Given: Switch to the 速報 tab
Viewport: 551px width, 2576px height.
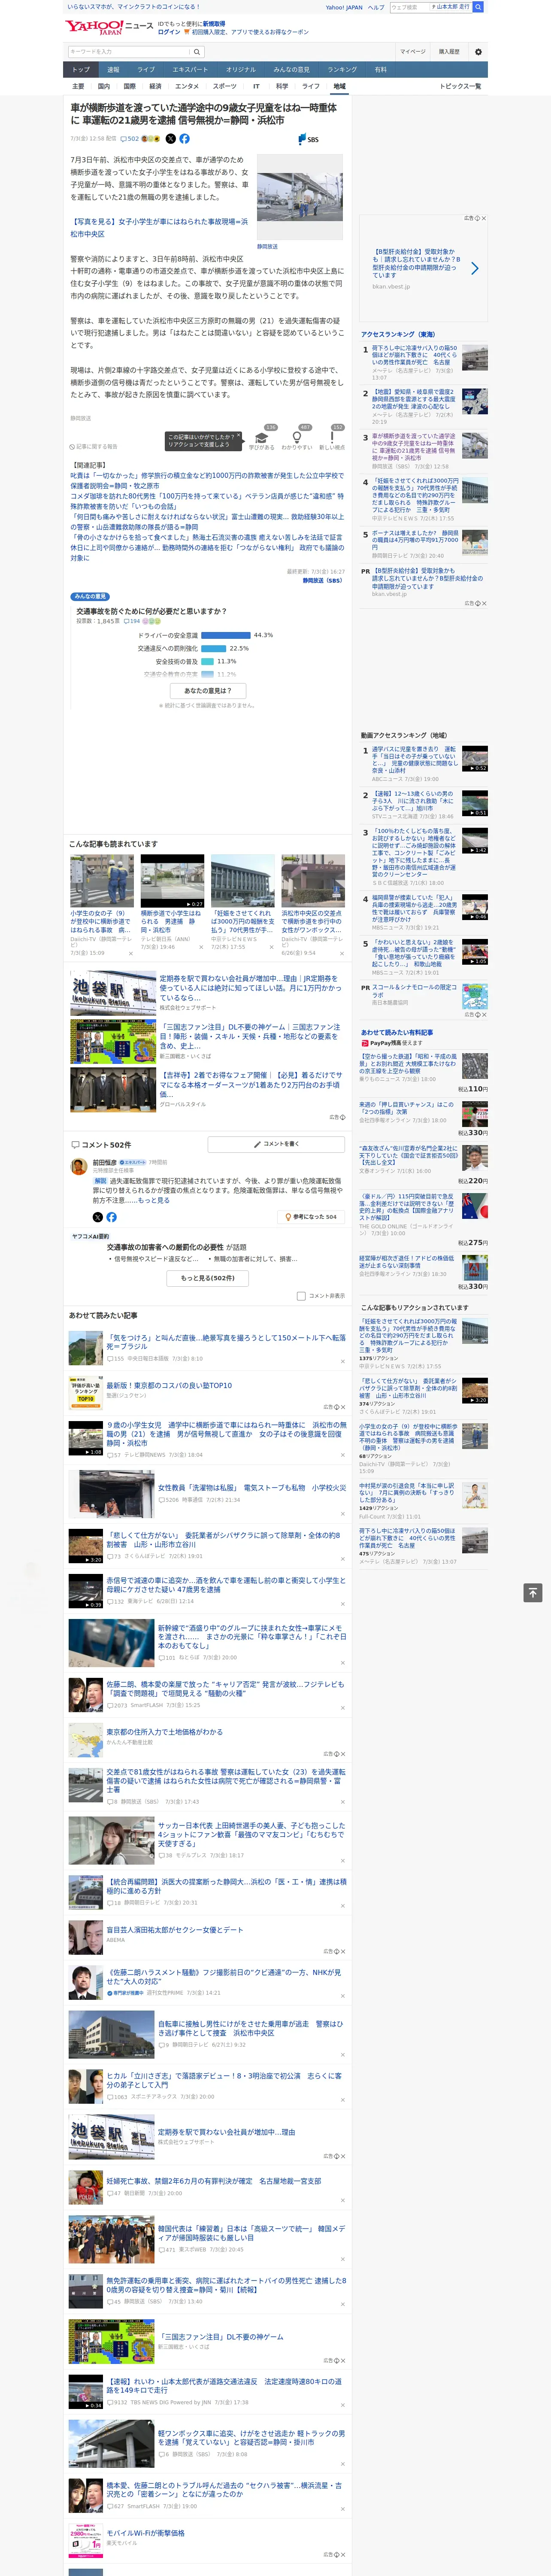Looking at the screenshot, I should pos(113,70).
